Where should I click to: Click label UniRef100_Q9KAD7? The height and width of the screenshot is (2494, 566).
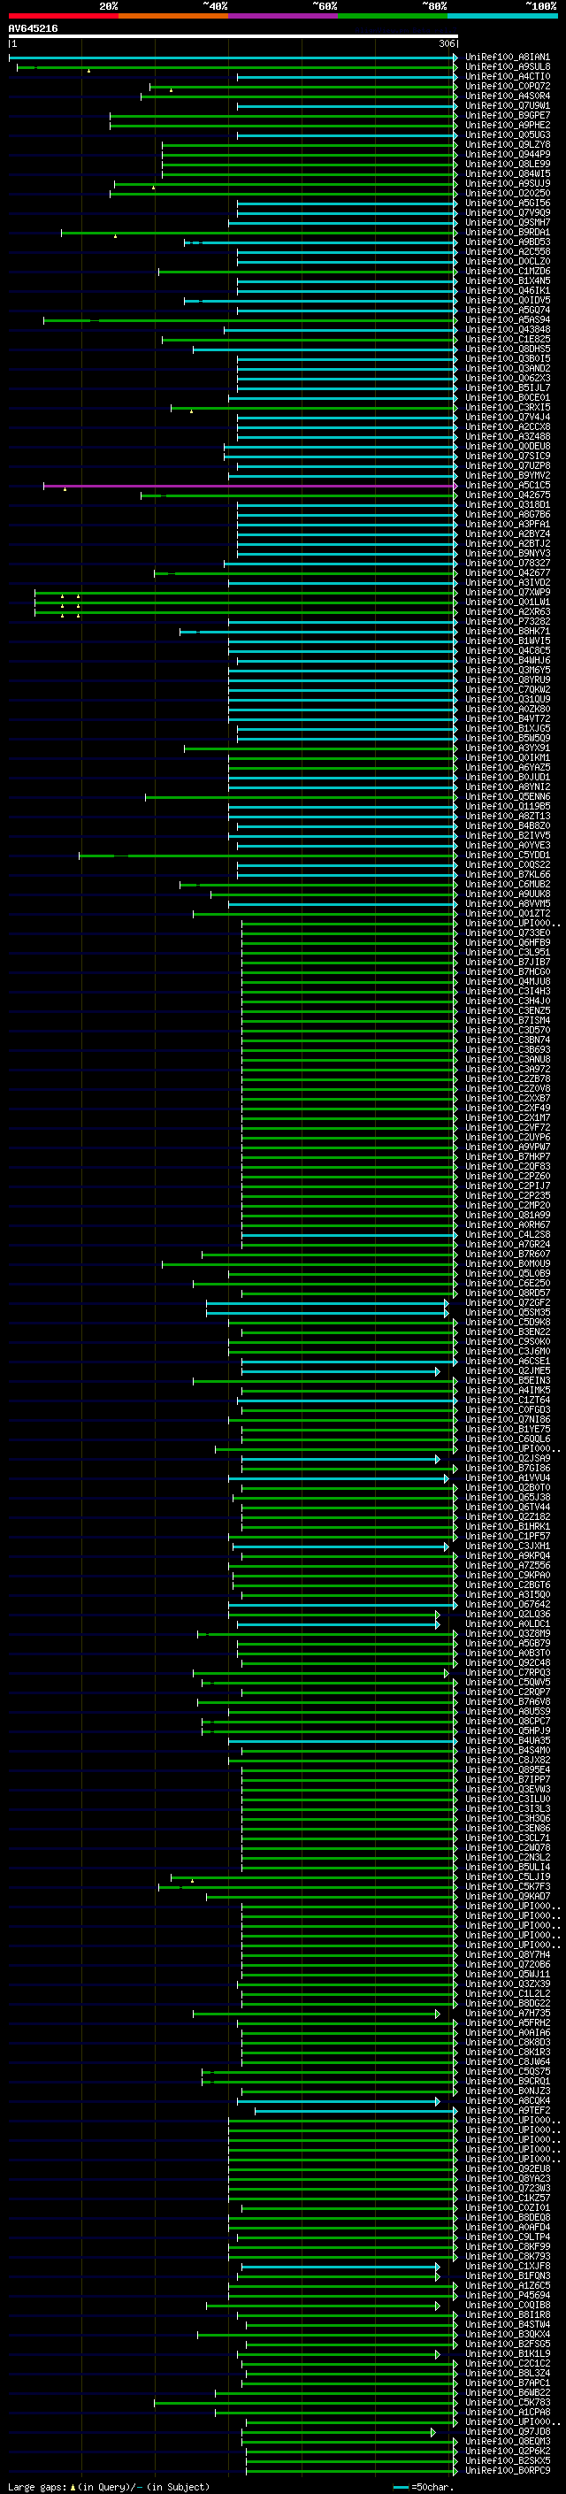507,1897
